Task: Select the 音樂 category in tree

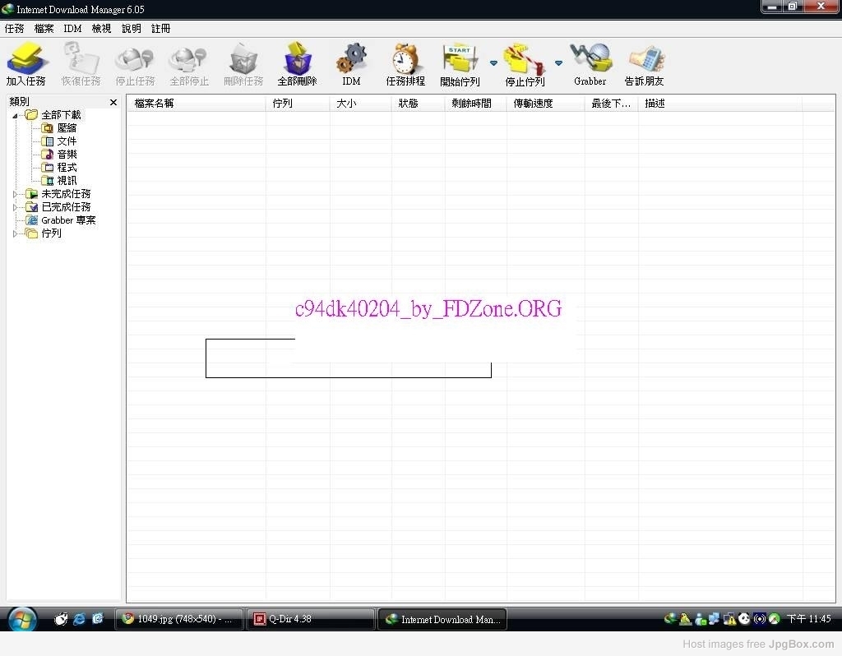Action: point(67,155)
